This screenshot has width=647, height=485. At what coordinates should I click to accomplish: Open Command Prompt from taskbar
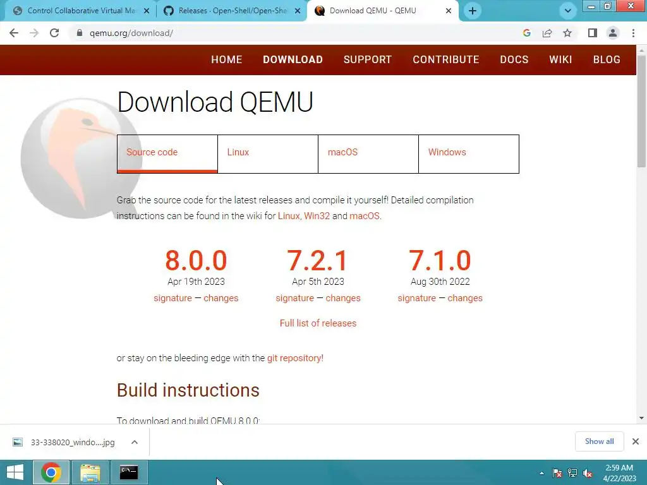(x=129, y=472)
